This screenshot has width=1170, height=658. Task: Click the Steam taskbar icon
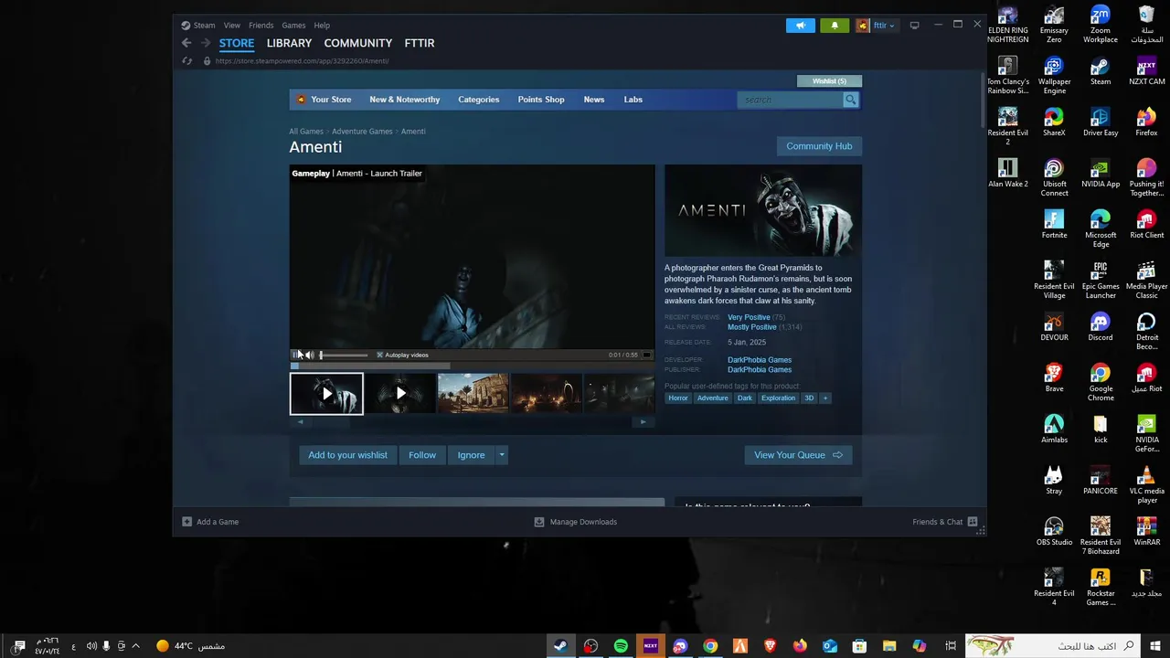[560, 646]
